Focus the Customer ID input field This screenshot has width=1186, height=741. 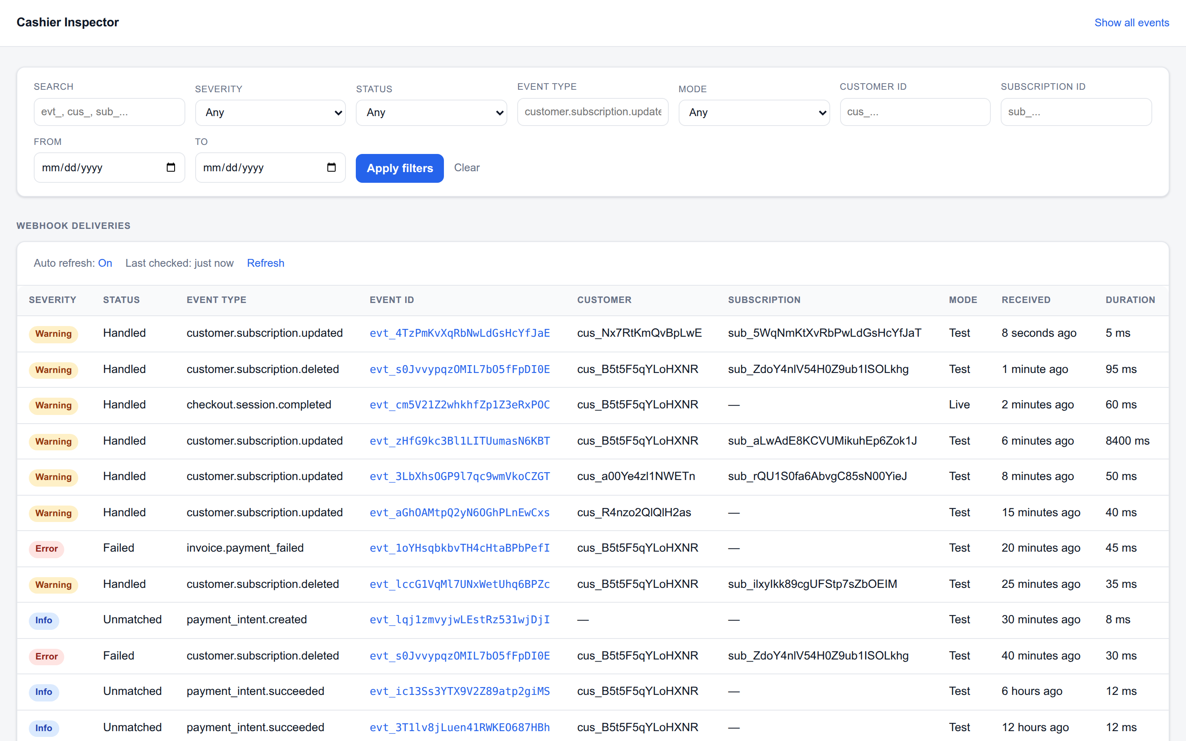tap(915, 112)
